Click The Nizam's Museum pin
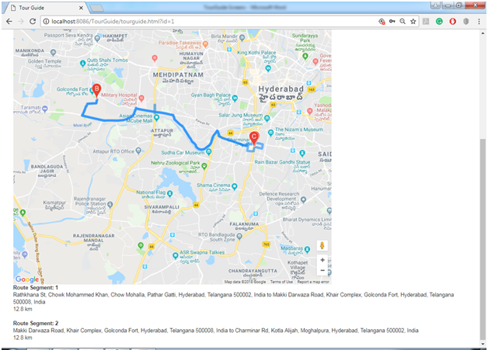 pyautogui.click(x=270, y=133)
